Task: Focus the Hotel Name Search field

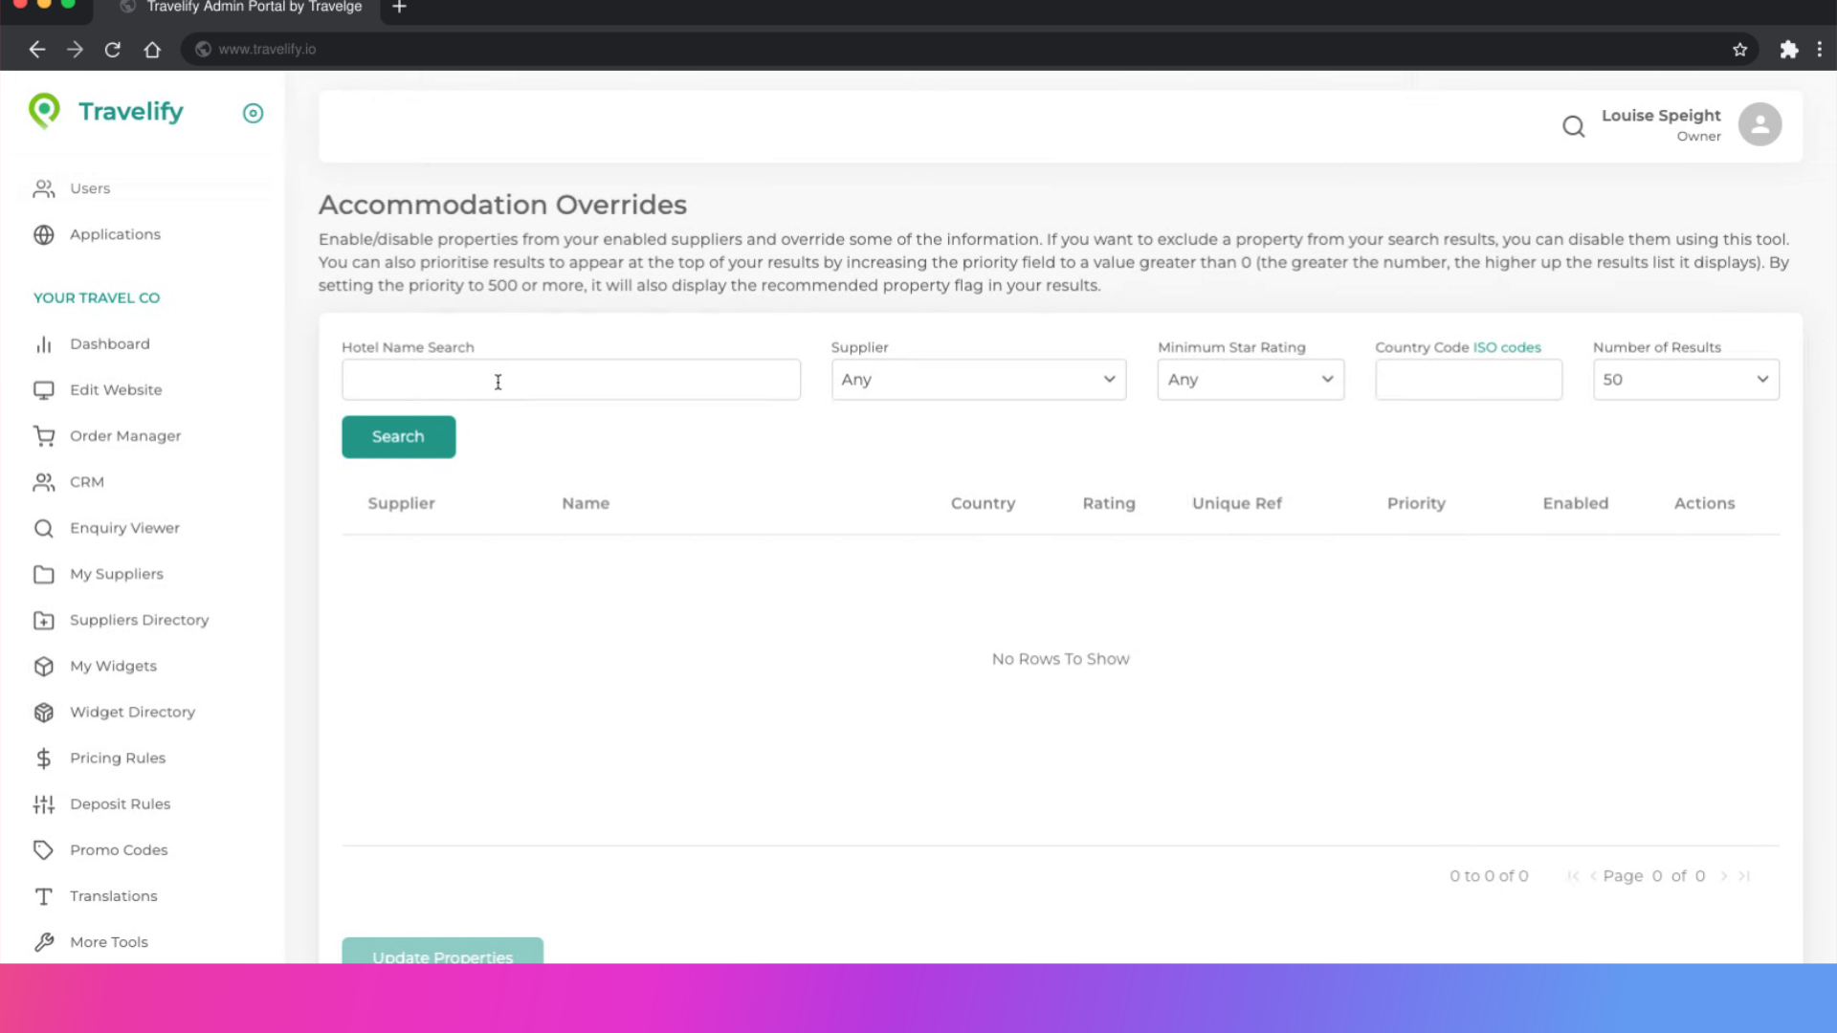Action: click(x=570, y=380)
